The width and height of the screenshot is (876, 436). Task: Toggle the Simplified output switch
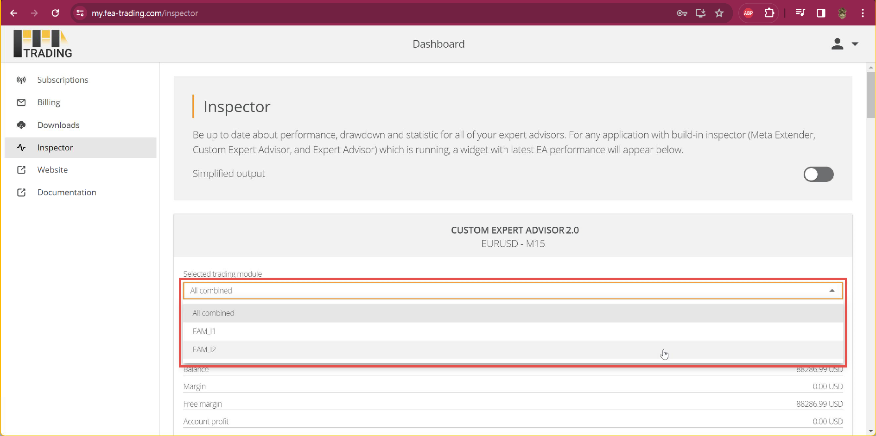click(x=819, y=174)
